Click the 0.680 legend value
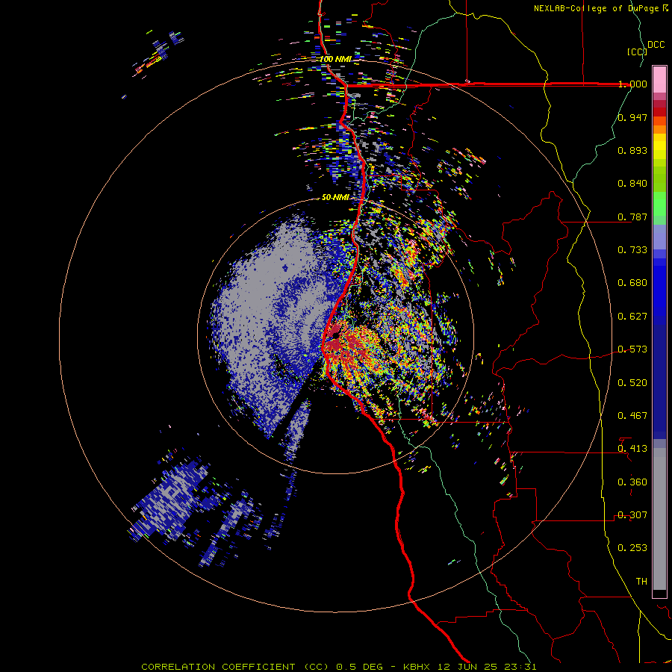This screenshot has height=672, width=672. pyautogui.click(x=632, y=283)
